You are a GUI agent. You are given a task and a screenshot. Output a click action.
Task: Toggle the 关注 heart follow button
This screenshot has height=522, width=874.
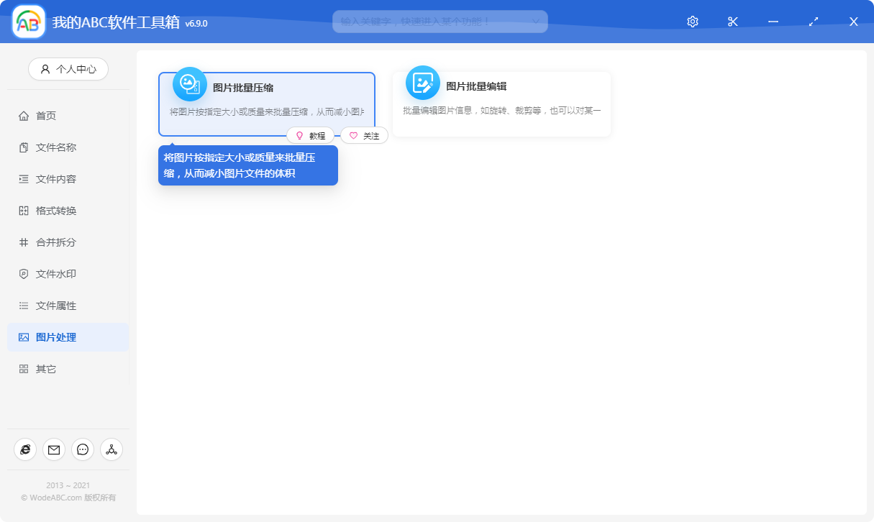coord(364,135)
